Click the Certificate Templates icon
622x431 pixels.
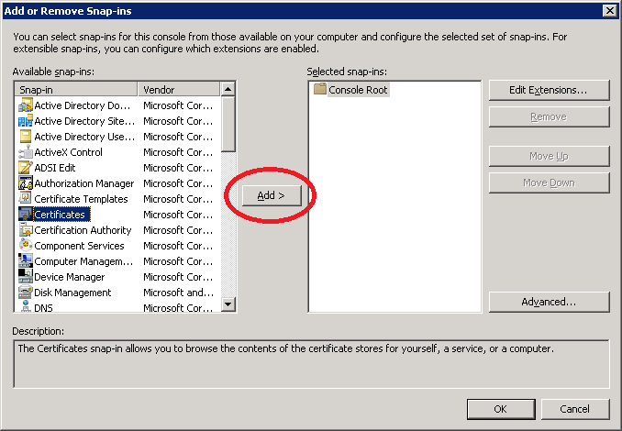pyautogui.click(x=26, y=199)
